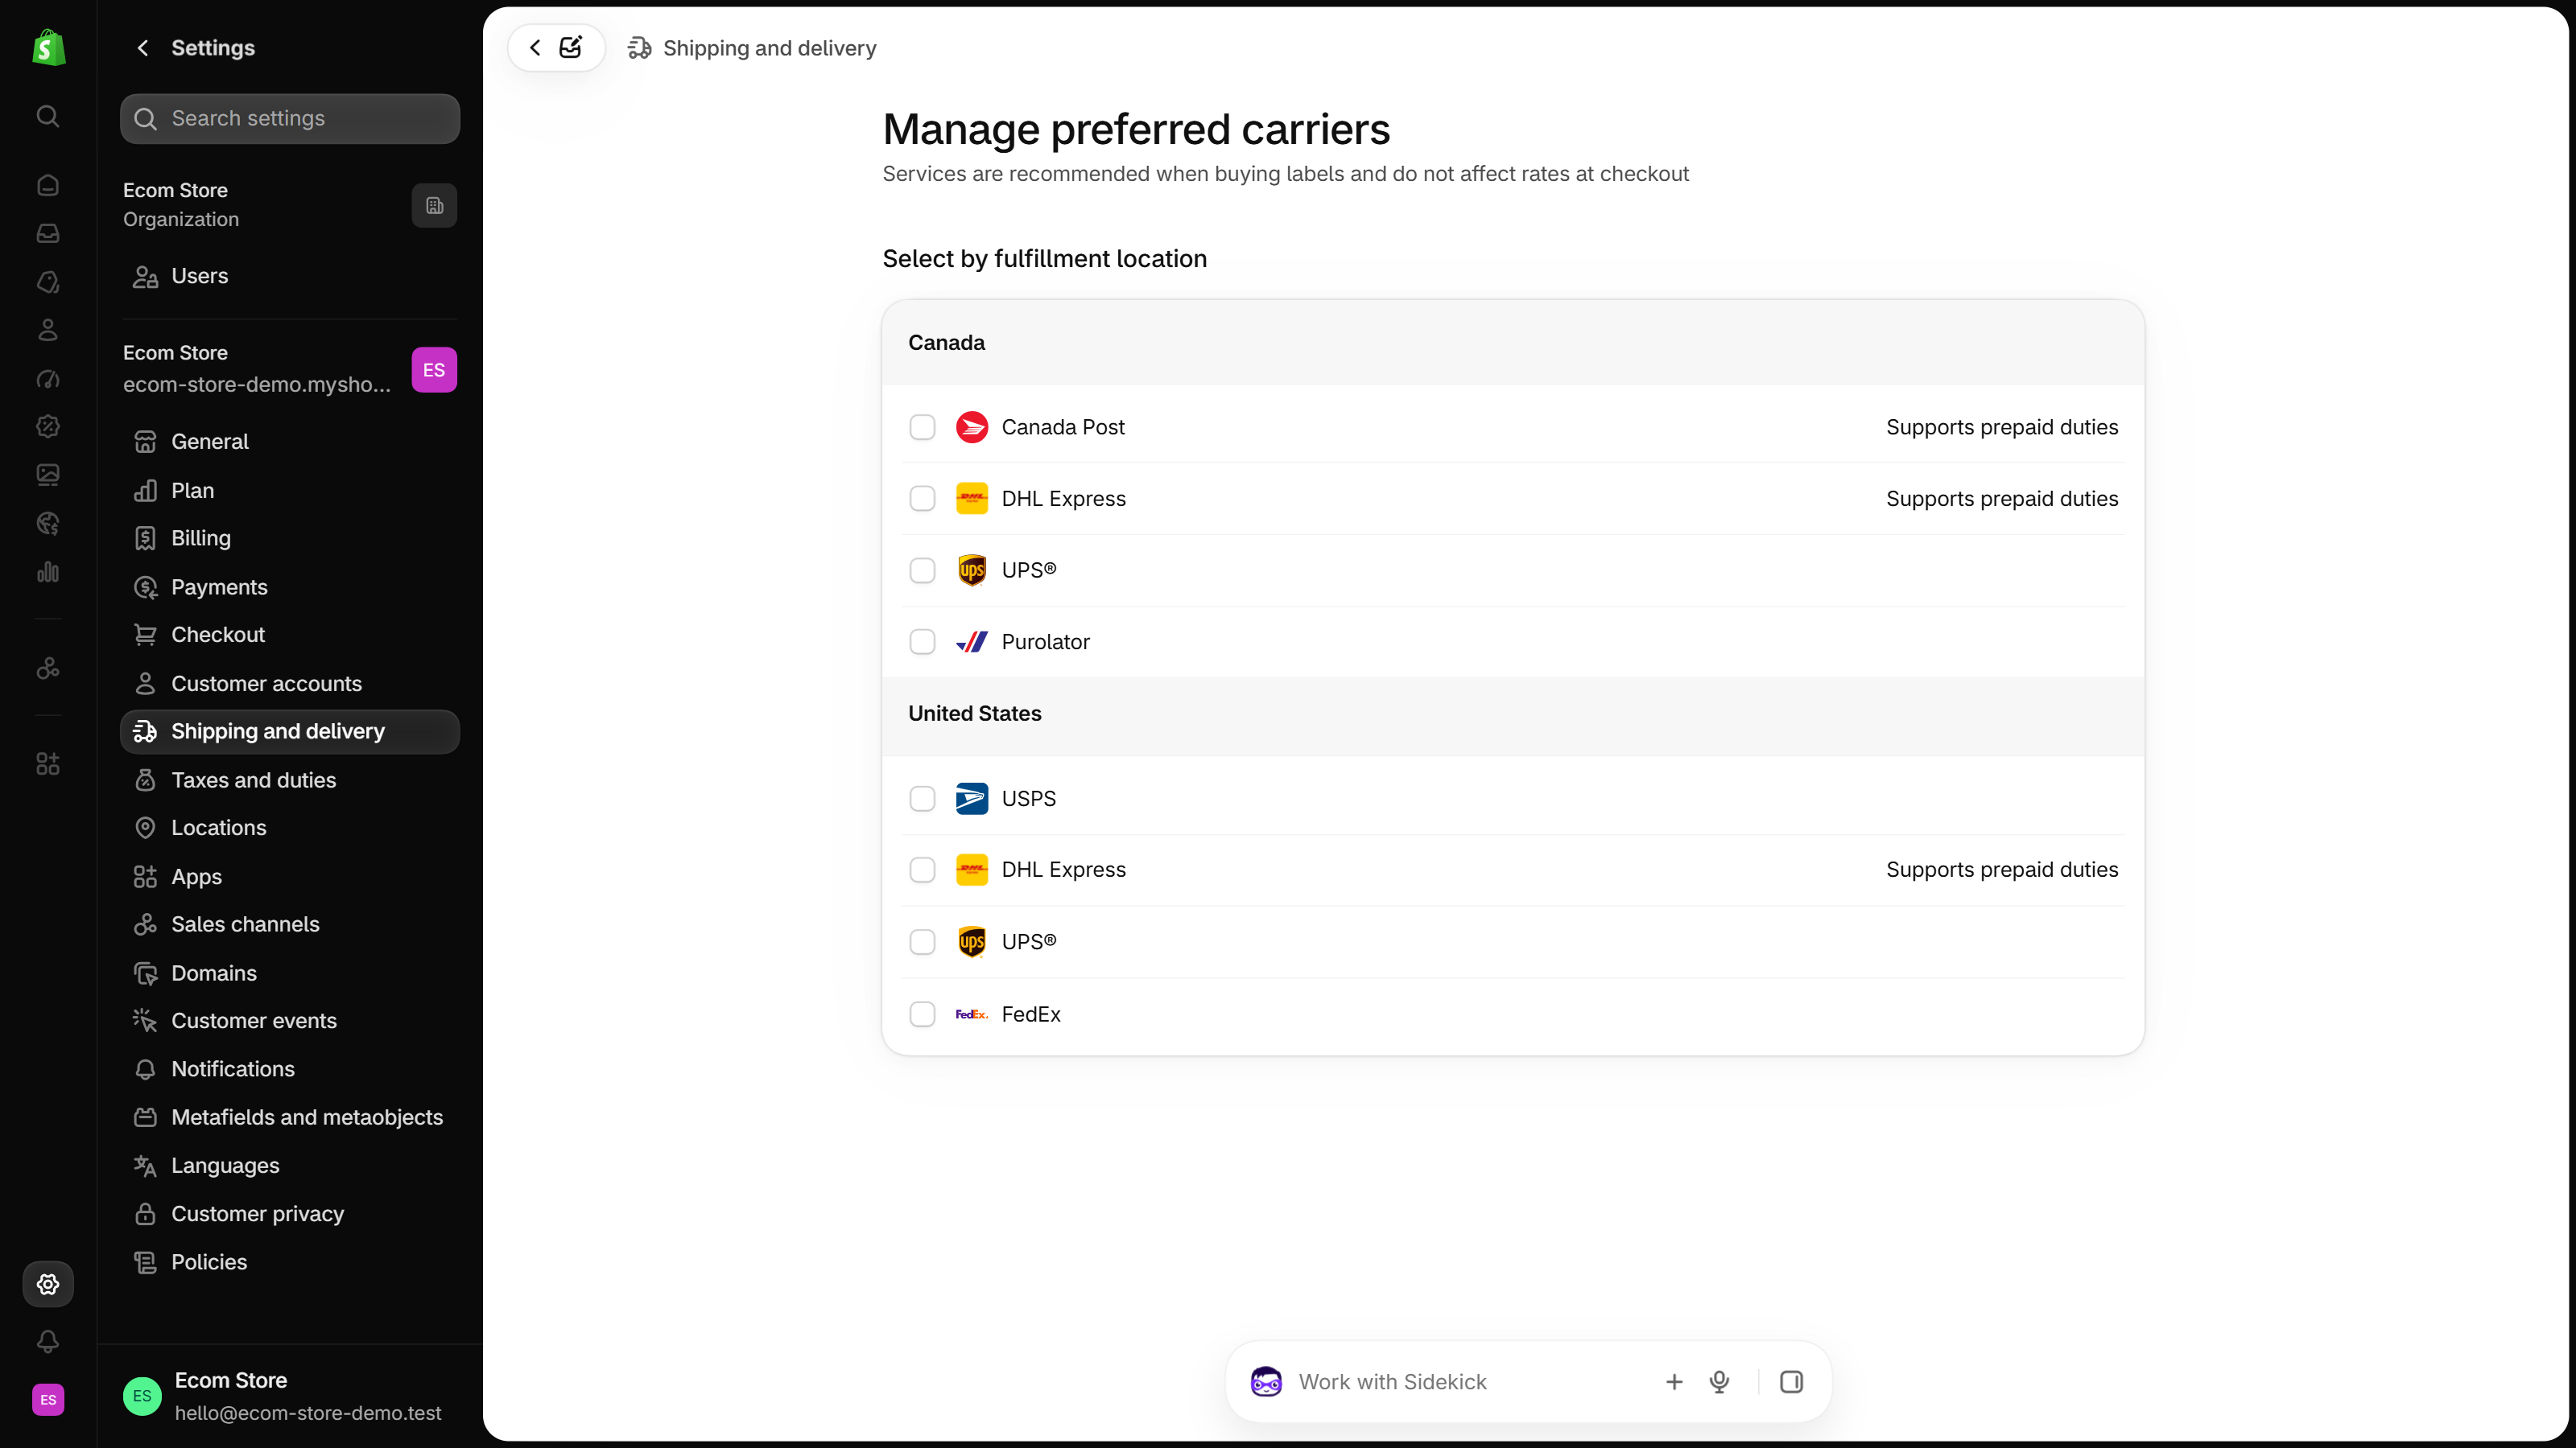Toggle the Sidekick side panel icon

(1791, 1382)
